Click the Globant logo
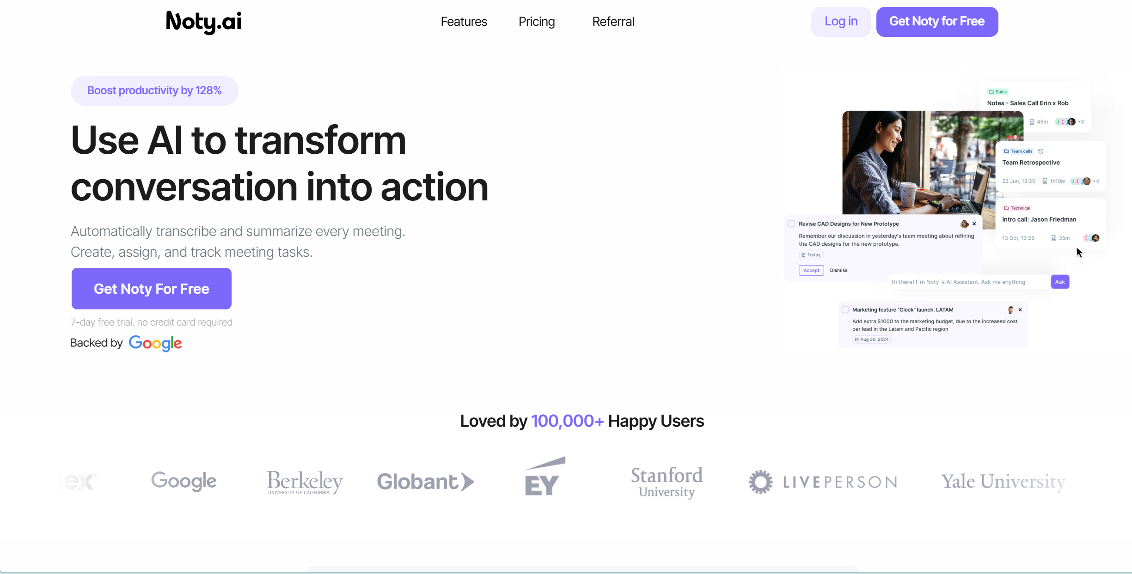This screenshot has width=1132, height=574. [426, 482]
